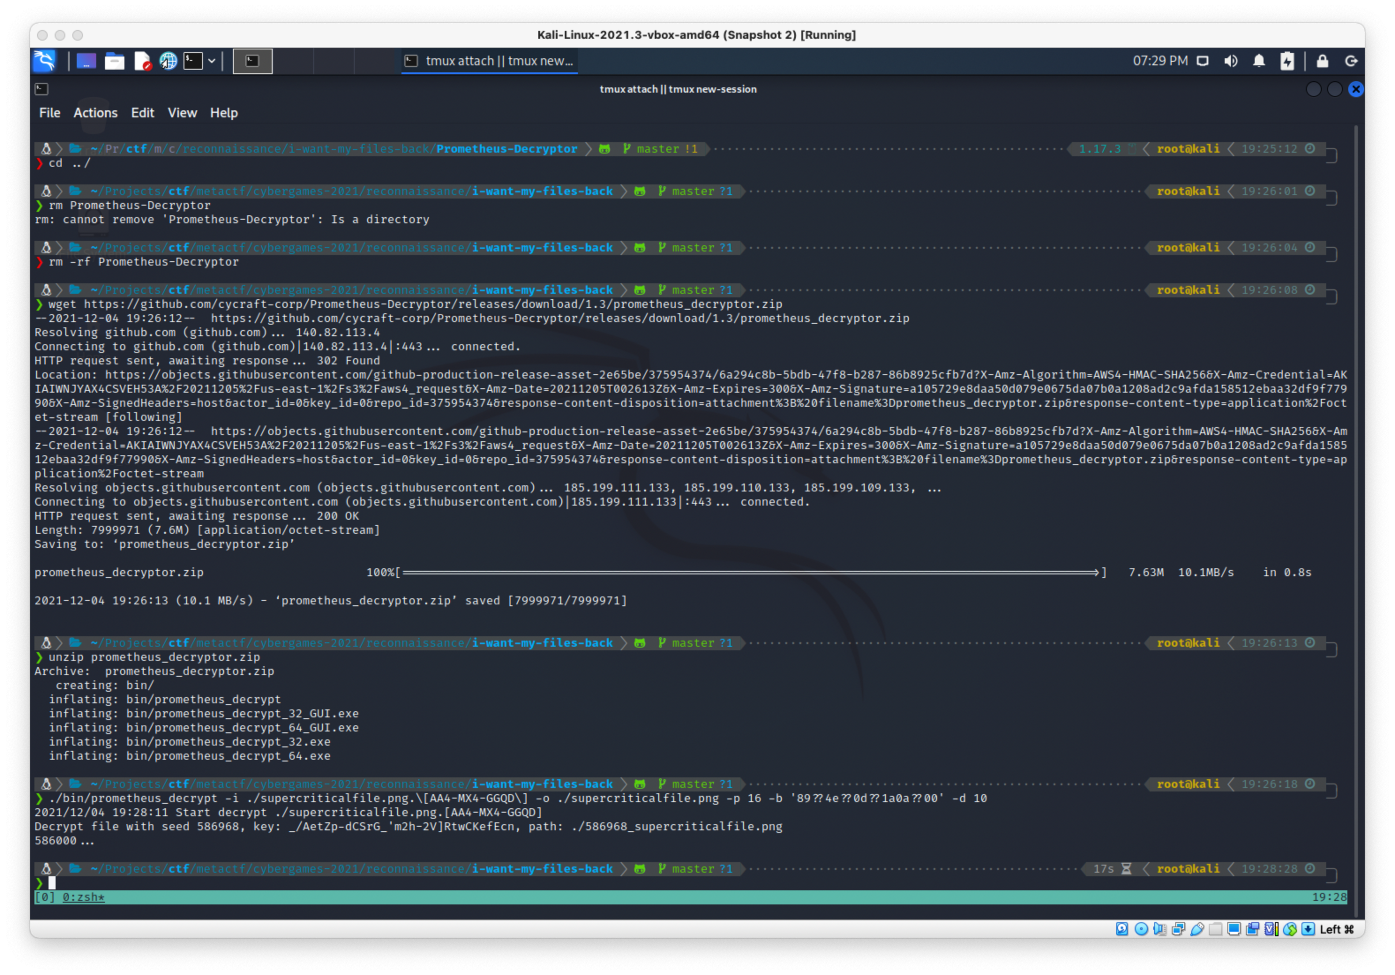Click the root@kali label at 19:28:28

pos(1188,869)
